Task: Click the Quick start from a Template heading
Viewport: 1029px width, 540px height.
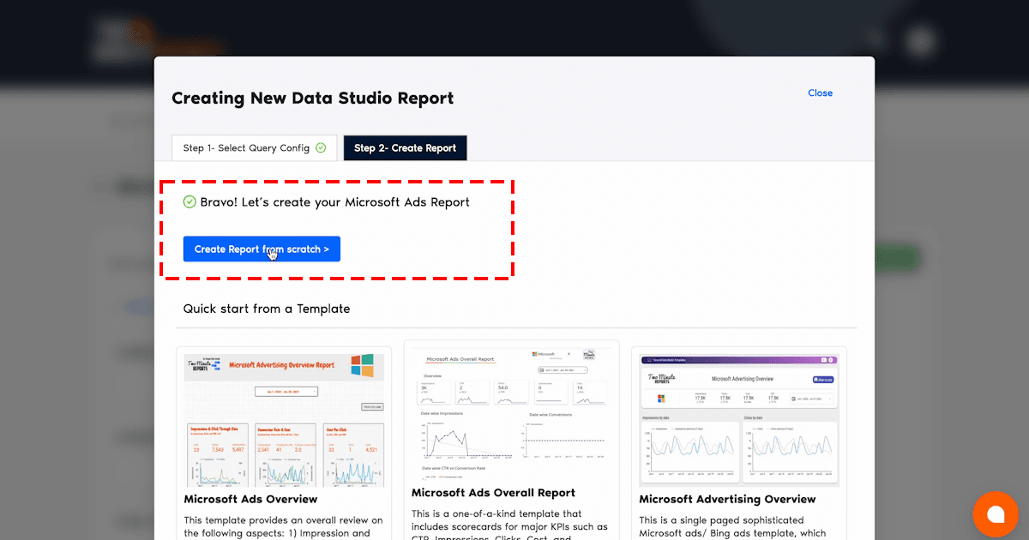Action: (x=267, y=309)
